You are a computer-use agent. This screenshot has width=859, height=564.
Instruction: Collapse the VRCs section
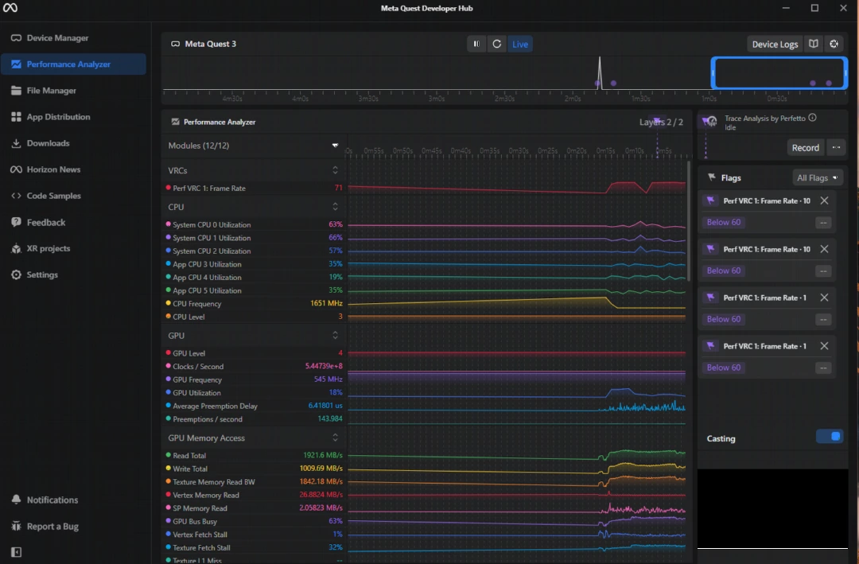[x=335, y=170]
